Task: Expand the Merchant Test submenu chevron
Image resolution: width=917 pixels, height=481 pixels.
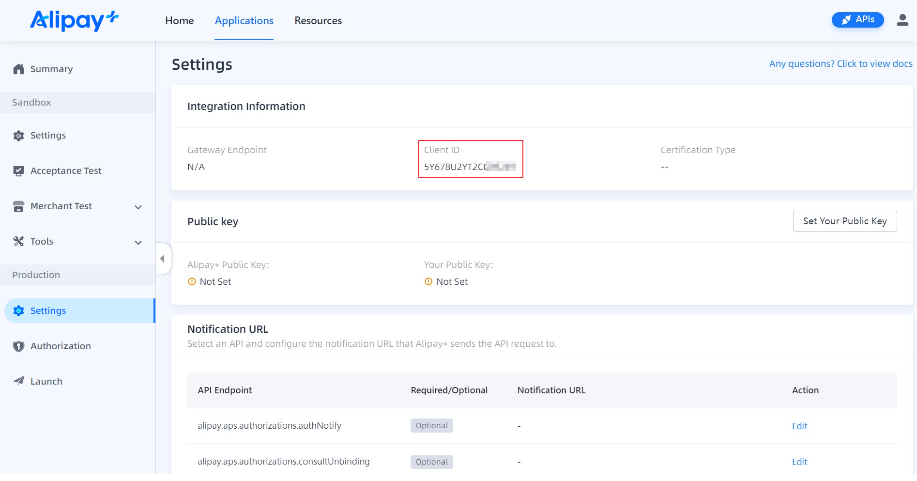Action: click(138, 207)
